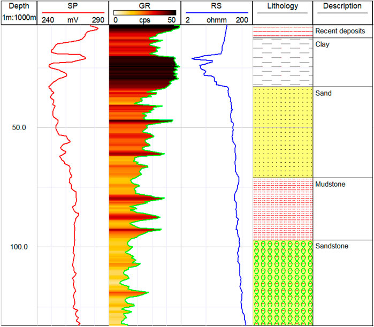
Task: Click the RS minimum value 2
Action: [x=188, y=20]
